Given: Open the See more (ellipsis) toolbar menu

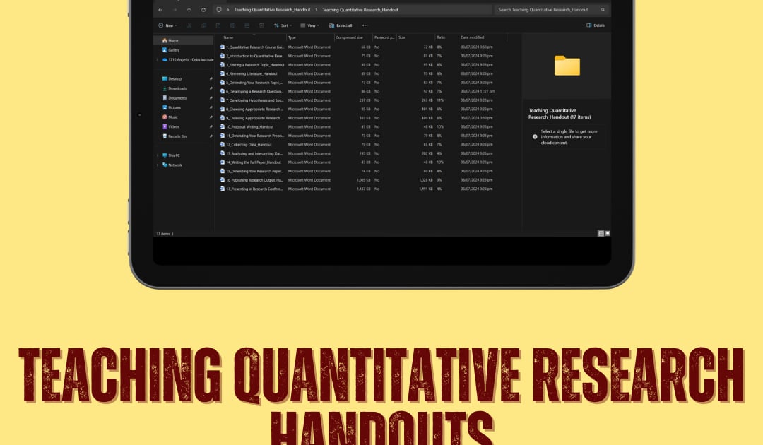Looking at the screenshot, I should pos(365,25).
